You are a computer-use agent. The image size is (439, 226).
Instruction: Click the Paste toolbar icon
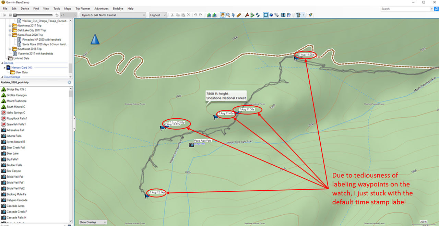[183, 15]
